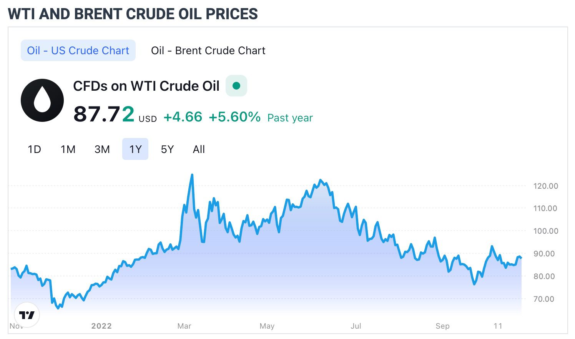The width and height of the screenshot is (575, 339).
Task: Open the Oil - US Crude Chart tab
Action: click(x=78, y=50)
